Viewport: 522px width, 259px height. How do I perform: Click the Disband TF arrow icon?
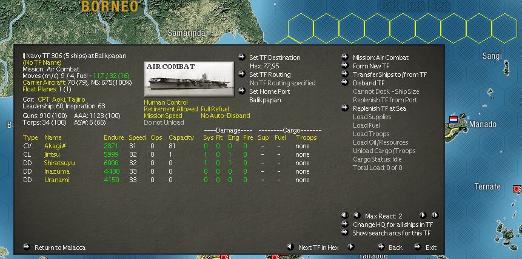[345, 82]
